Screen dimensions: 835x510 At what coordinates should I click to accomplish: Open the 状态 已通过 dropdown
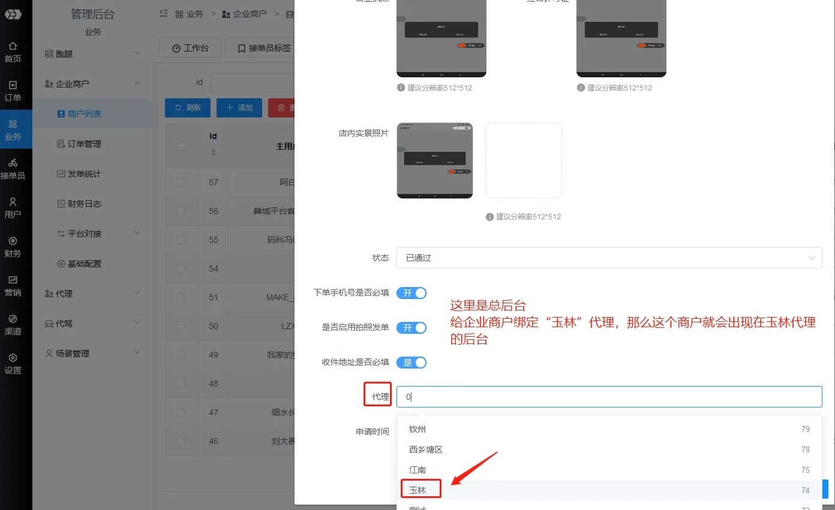click(609, 258)
